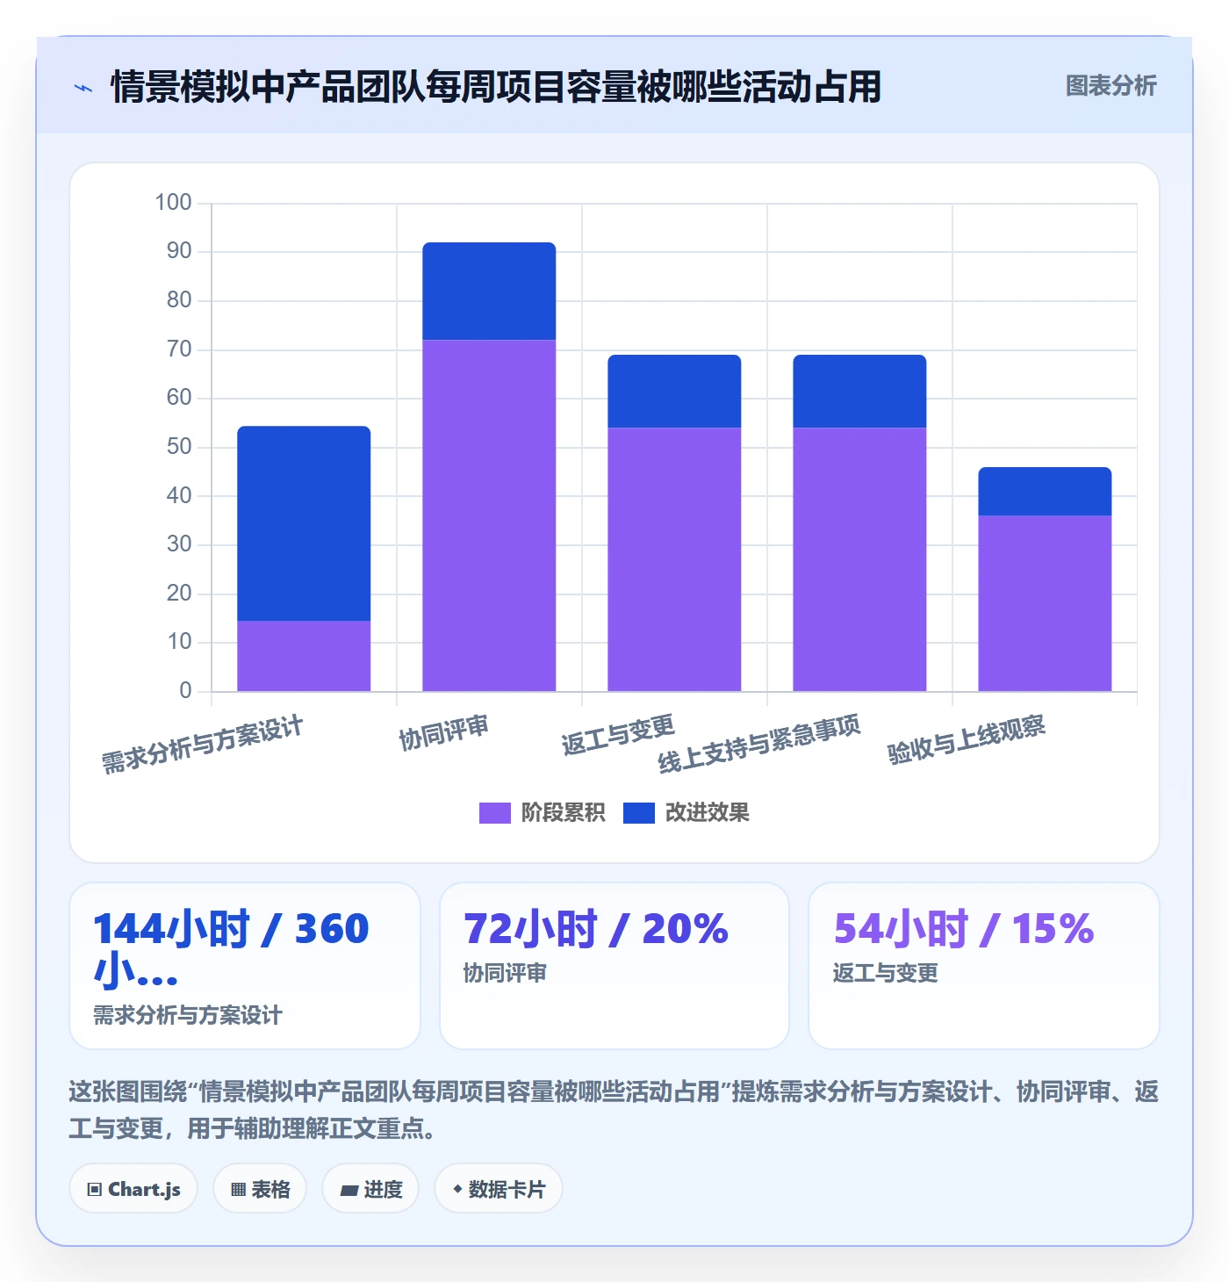The height and width of the screenshot is (1282, 1229).
Task: Select the 数据卡片 tag chip
Action: (x=499, y=1189)
